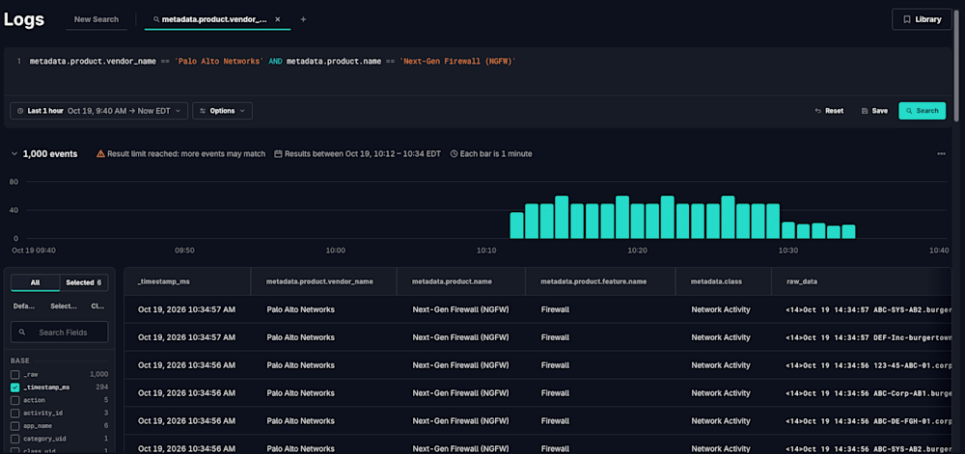Click raw data containing DEF-Inc-burgertown
Image resolution: width=965 pixels, height=454 pixels.
click(x=869, y=337)
